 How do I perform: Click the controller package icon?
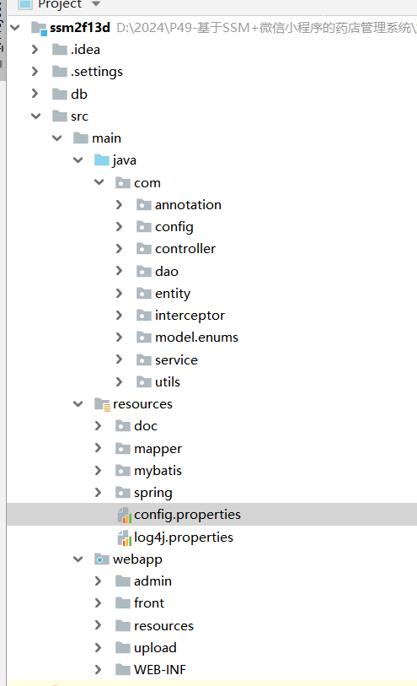point(144,249)
